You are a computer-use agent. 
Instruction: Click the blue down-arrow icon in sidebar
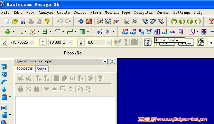4,90
